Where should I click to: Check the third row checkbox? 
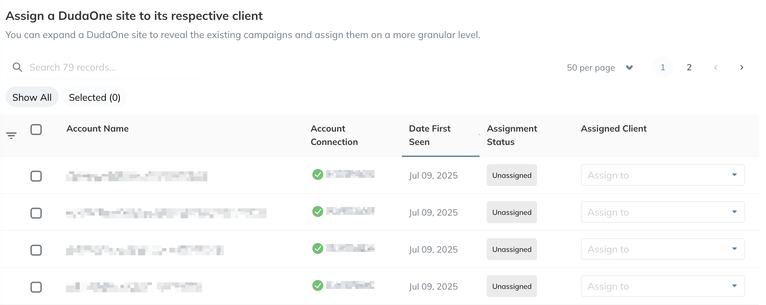(36, 250)
